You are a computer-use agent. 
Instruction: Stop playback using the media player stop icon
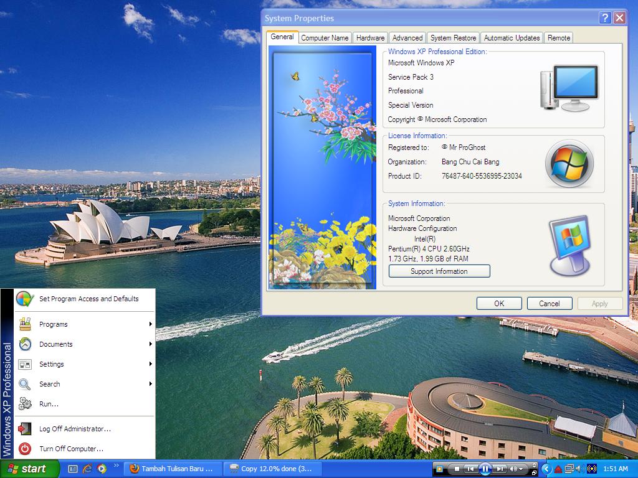458,469
